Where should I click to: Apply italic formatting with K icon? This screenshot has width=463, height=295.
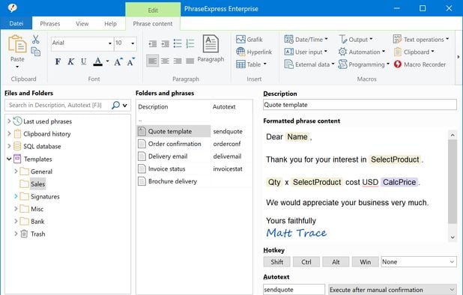click(x=71, y=61)
